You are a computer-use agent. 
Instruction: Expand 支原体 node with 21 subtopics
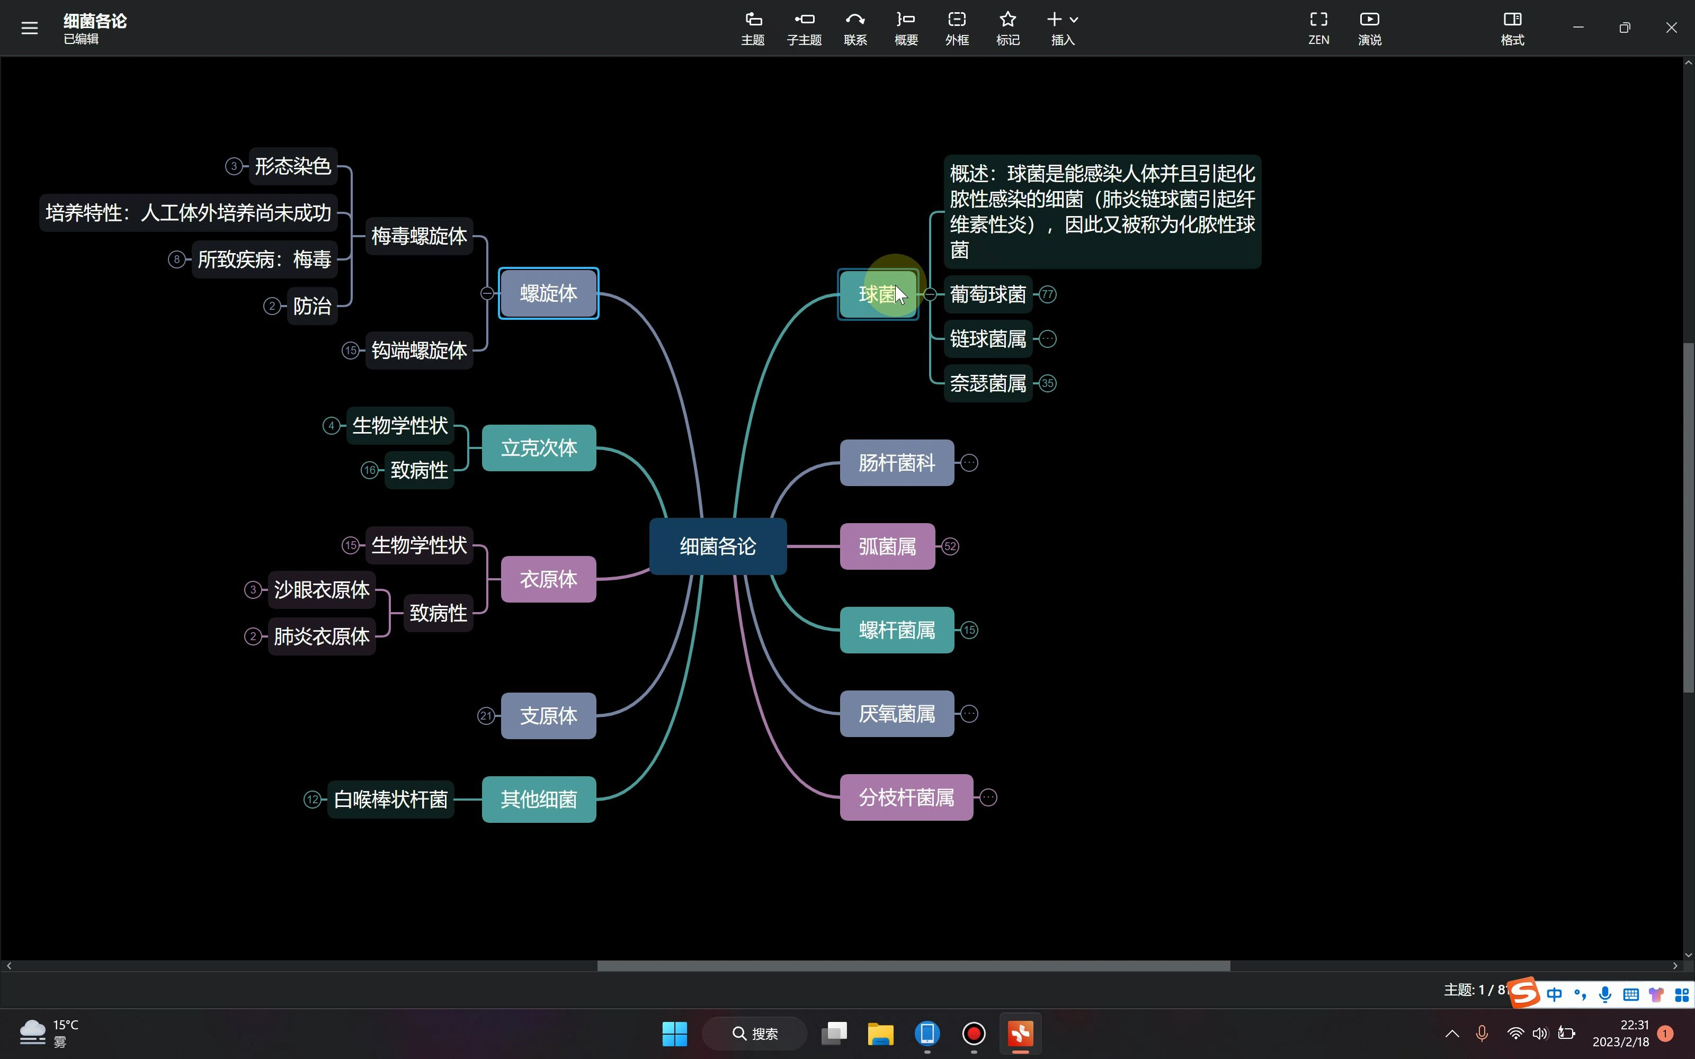tap(486, 716)
